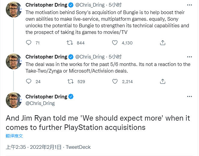Open the @Chris_Dring handle in the last tweet
Image resolution: width=199 pixels, height=156 pixels.
(40, 103)
